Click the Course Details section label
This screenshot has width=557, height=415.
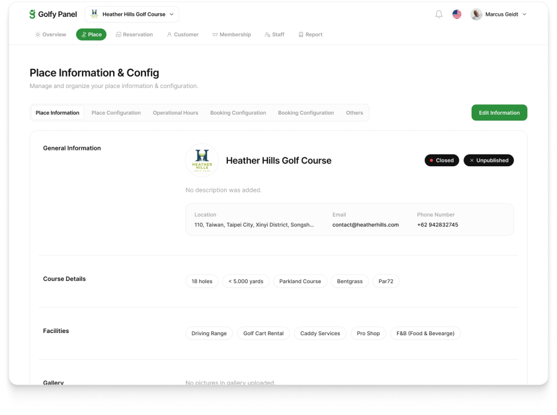point(64,279)
